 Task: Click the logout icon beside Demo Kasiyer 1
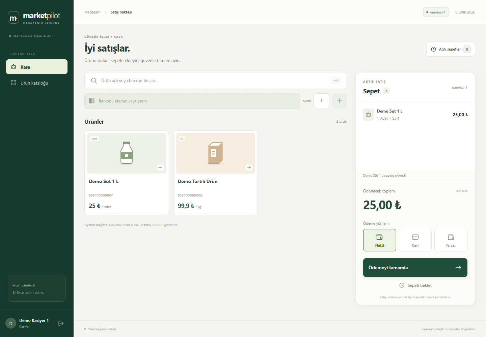click(x=61, y=323)
